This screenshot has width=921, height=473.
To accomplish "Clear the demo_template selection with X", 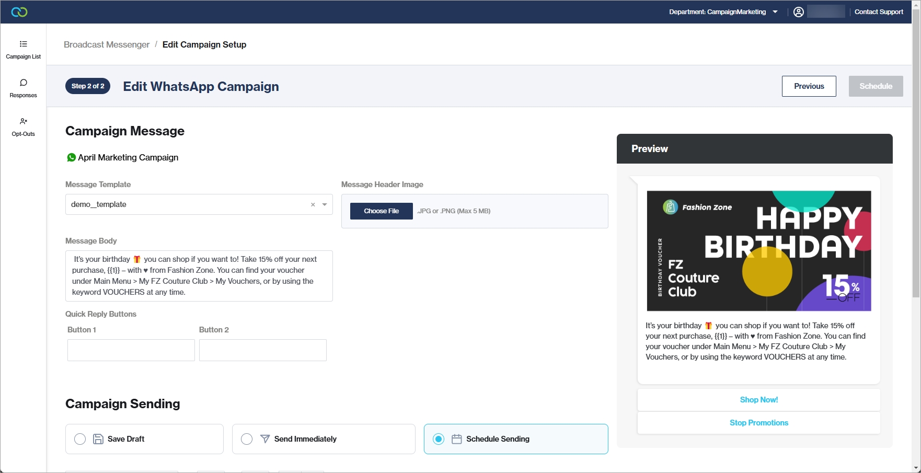I will (313, 205).
